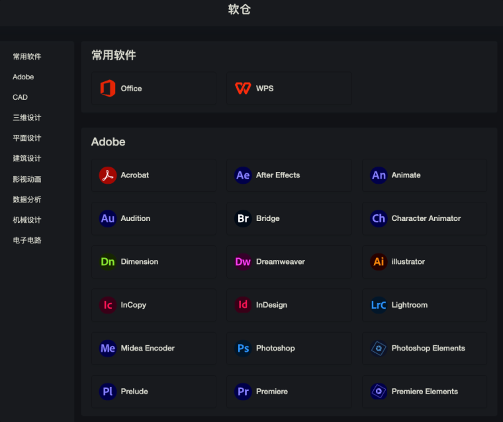
Task: Click the After Effects name label
Action: 278,175
